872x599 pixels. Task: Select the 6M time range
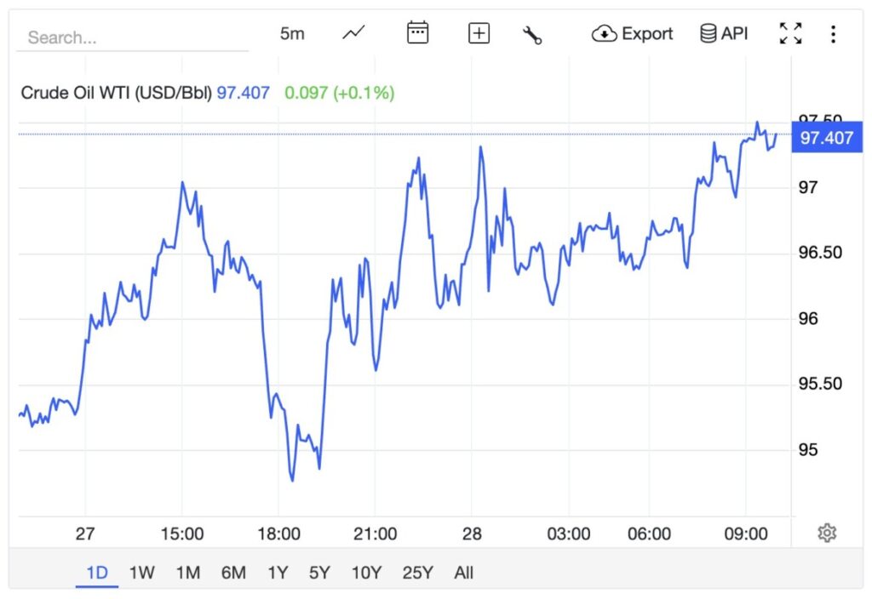pos(233,573)
